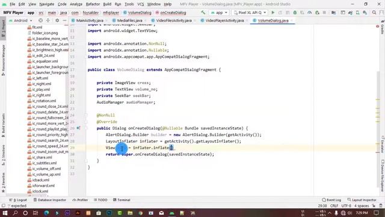Open the Structure side panel

coord(3,154)
